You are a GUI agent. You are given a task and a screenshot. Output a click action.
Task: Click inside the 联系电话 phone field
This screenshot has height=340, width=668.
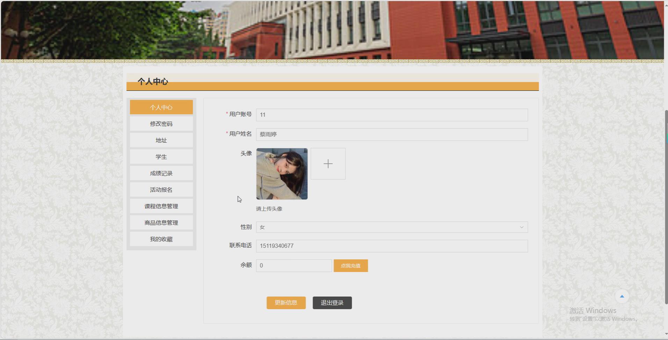[x=391, y=246]
